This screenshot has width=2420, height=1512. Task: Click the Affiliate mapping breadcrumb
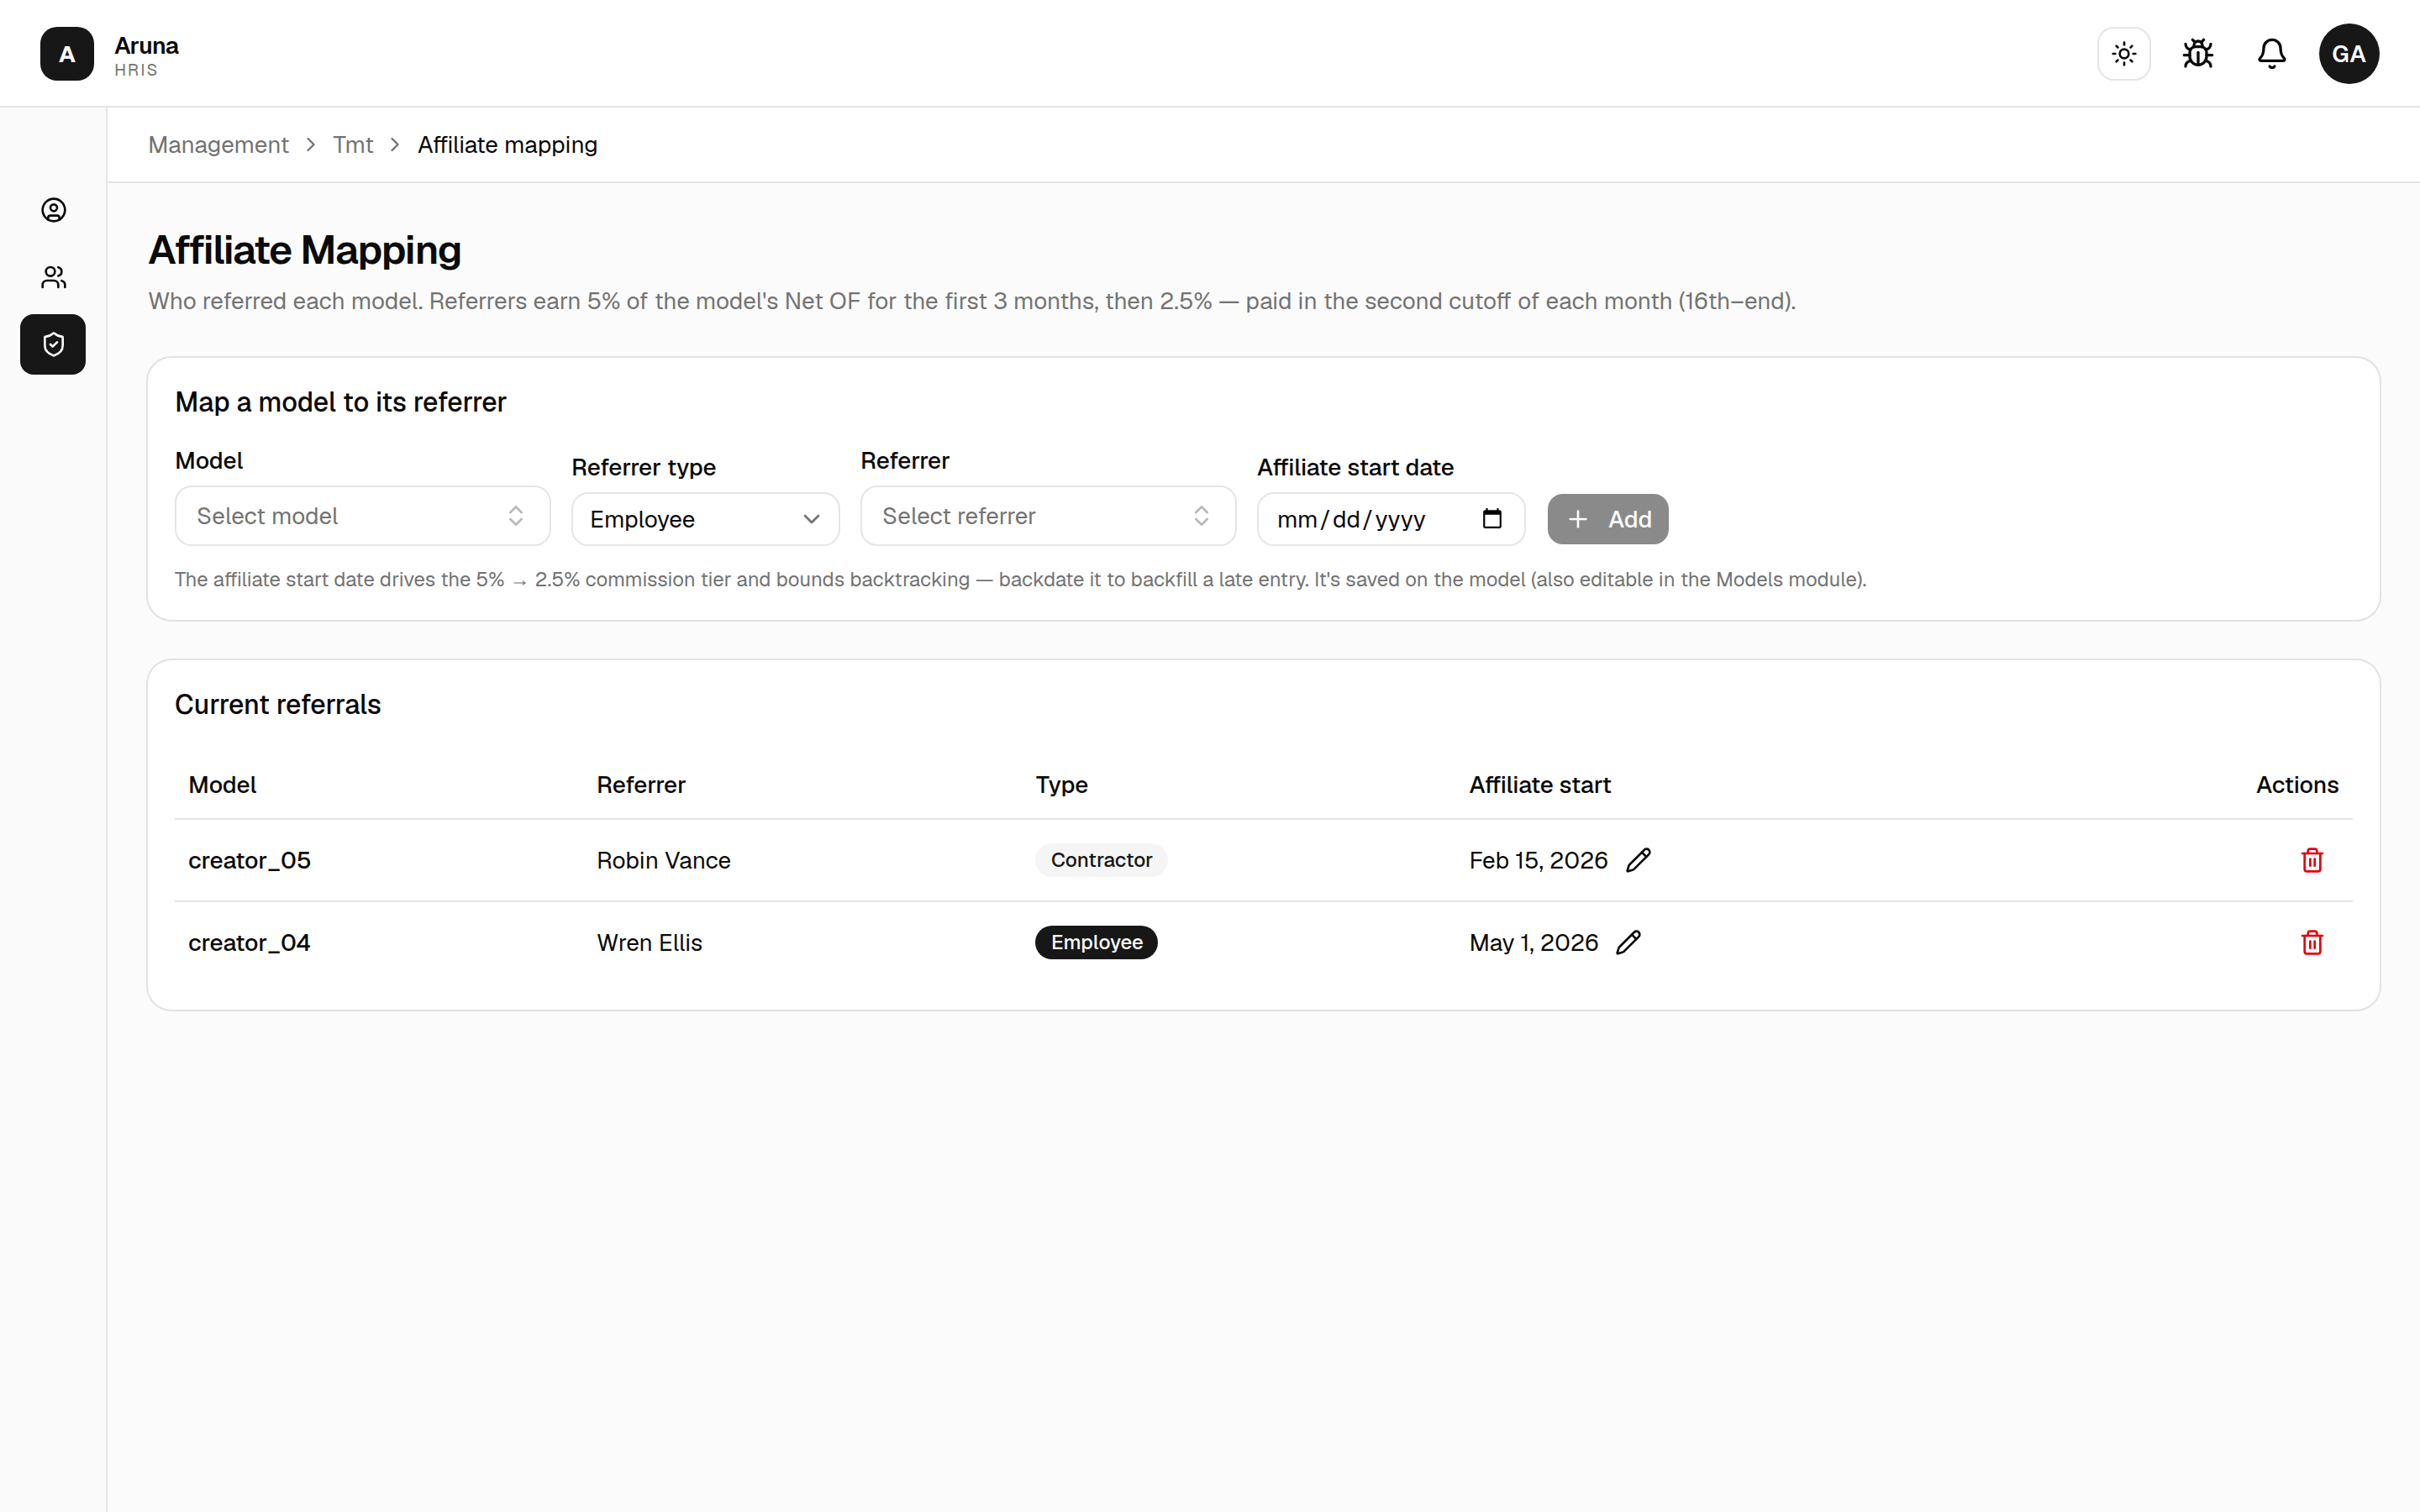click(507, 145)
